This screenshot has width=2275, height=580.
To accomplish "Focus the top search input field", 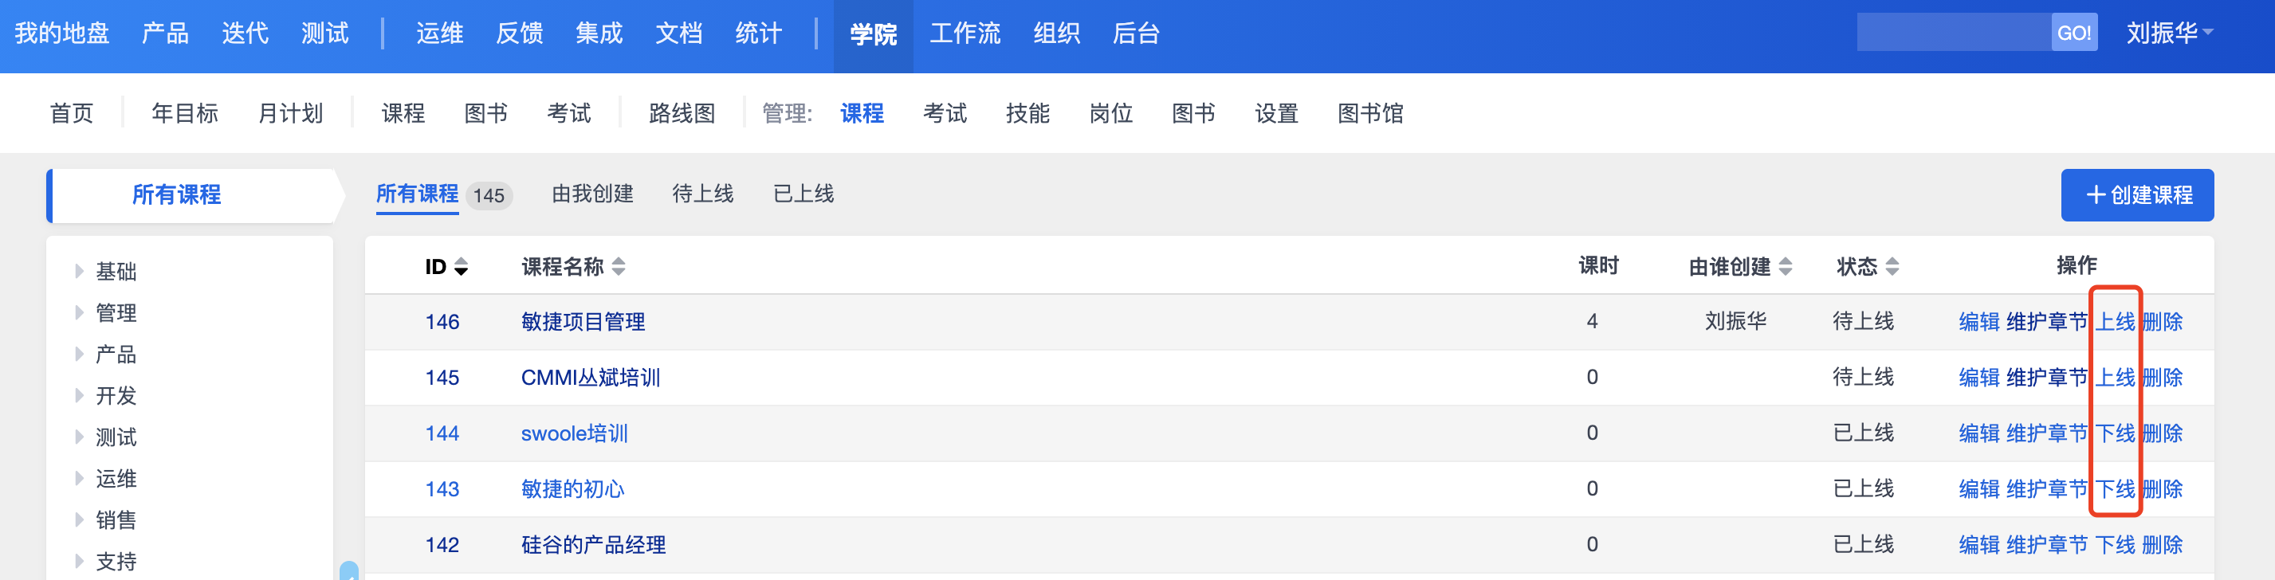I will pyautogui.click(x=1954, y=33).
